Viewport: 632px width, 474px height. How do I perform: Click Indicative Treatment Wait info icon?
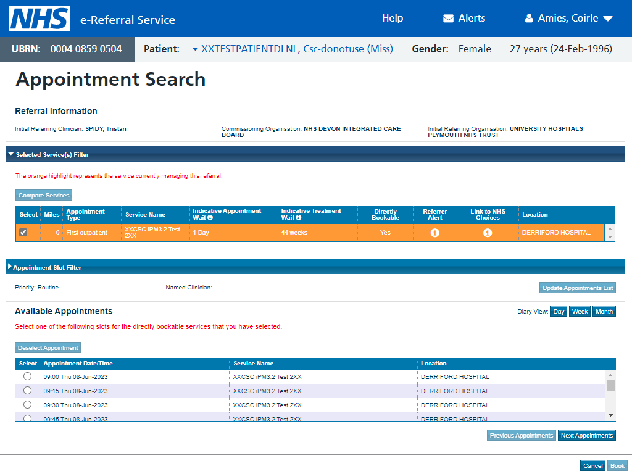pos(298,218)
